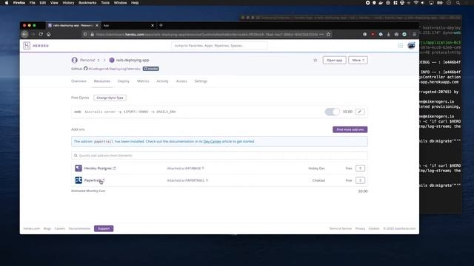Favorite the app with the star icon

(316, 61)
